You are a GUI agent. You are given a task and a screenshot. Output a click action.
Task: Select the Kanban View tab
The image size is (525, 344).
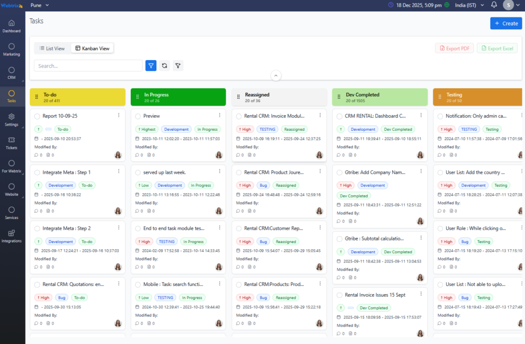coord(92,48)
